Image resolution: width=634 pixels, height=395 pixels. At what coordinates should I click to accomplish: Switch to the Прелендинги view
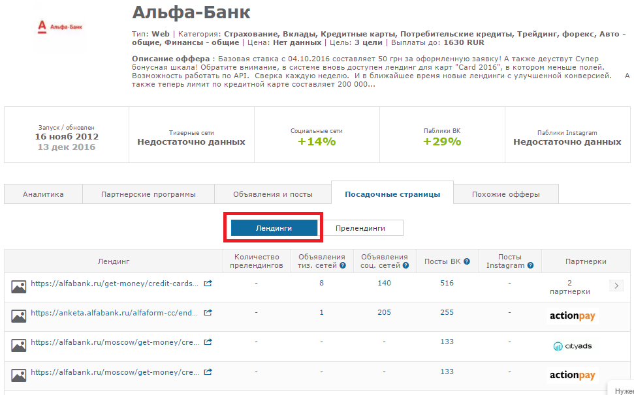tap(360, 228)
